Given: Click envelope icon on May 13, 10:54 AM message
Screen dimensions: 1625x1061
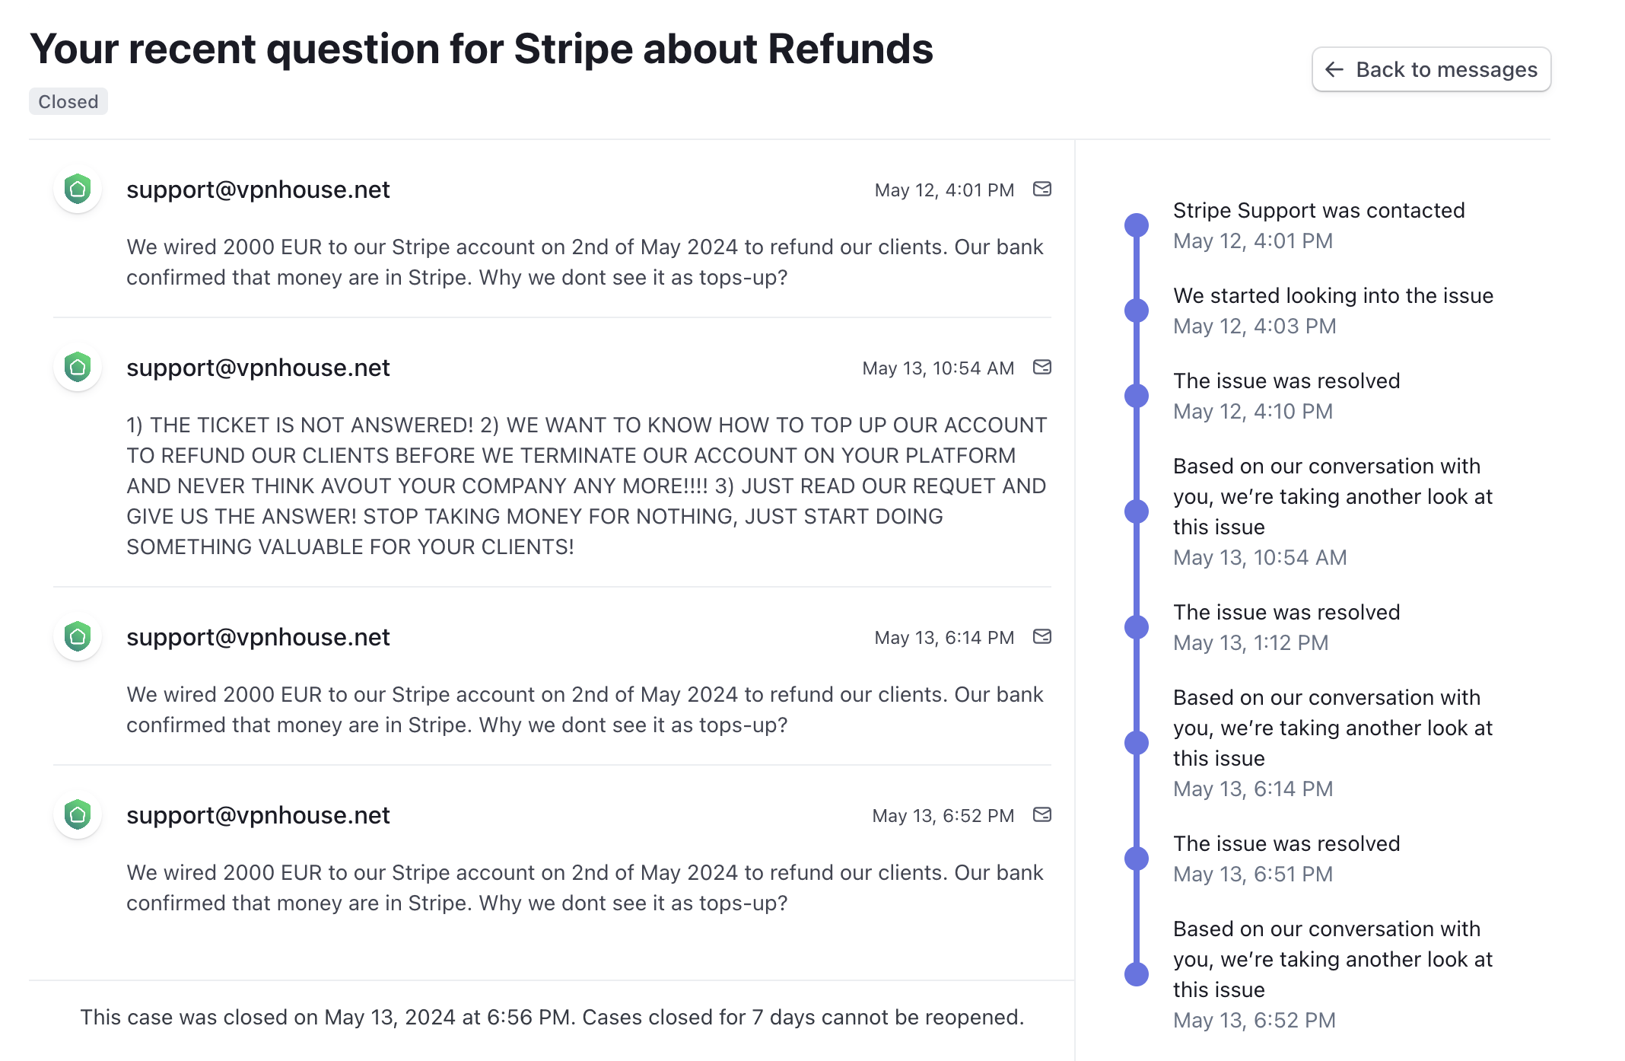Looking at the screenshot, I should 1041,367.
